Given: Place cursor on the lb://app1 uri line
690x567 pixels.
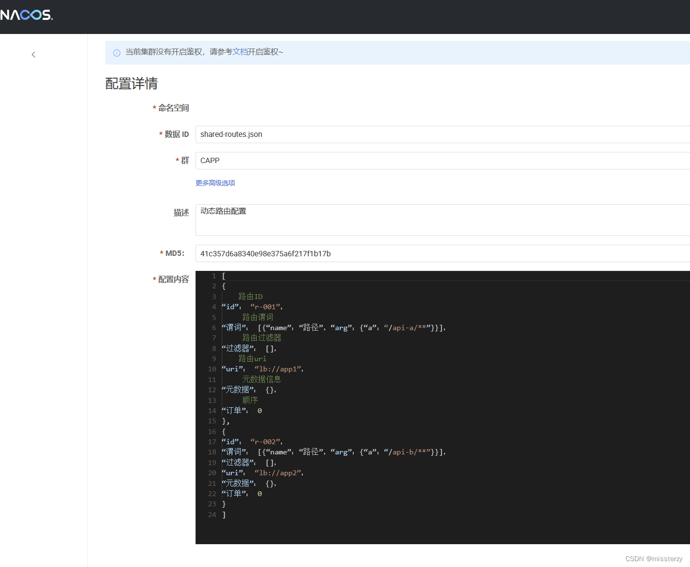Looking at the screenshot, I should (x=263, y=369).
